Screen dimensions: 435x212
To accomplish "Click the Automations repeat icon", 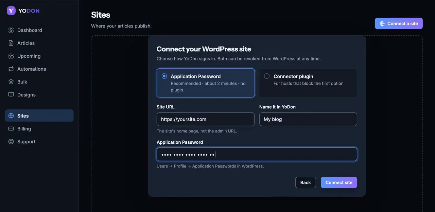I will pyautogui.click(x=11, y=69).
